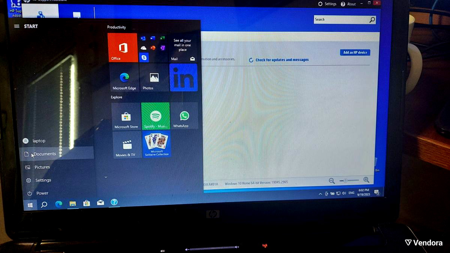Click the Add an HP device button
Image resolution: width=450 pixels, height=253 pixels.
click(x=355, y=52)
